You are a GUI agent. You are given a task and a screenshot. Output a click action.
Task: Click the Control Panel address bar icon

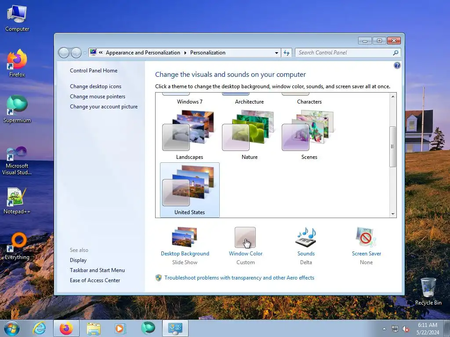tap(93, 53)
